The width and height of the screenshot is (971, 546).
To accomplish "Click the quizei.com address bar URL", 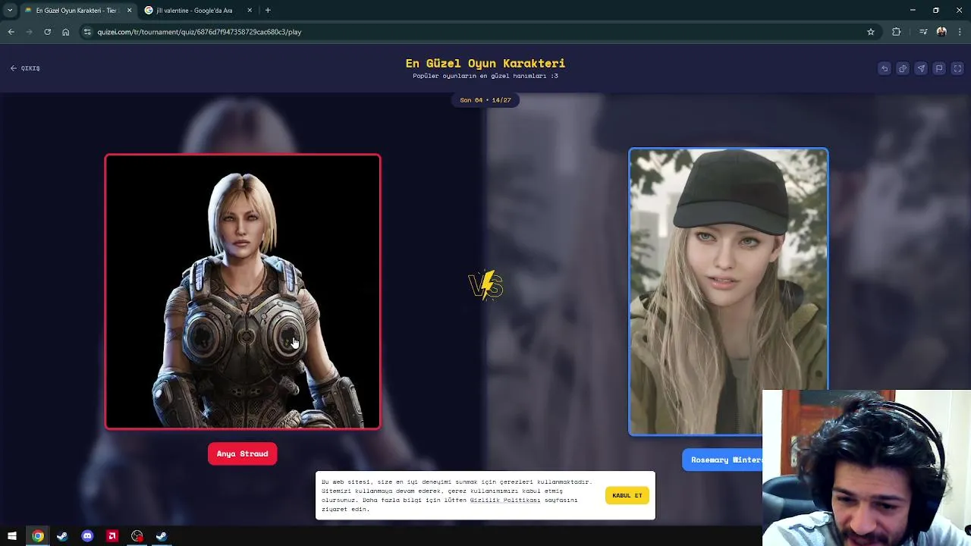I will (x=200, y=32).
